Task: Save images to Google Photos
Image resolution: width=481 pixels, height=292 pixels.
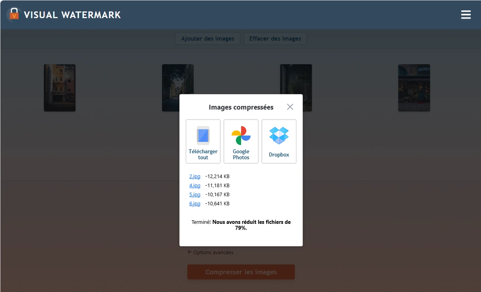Action: (241, 142)
